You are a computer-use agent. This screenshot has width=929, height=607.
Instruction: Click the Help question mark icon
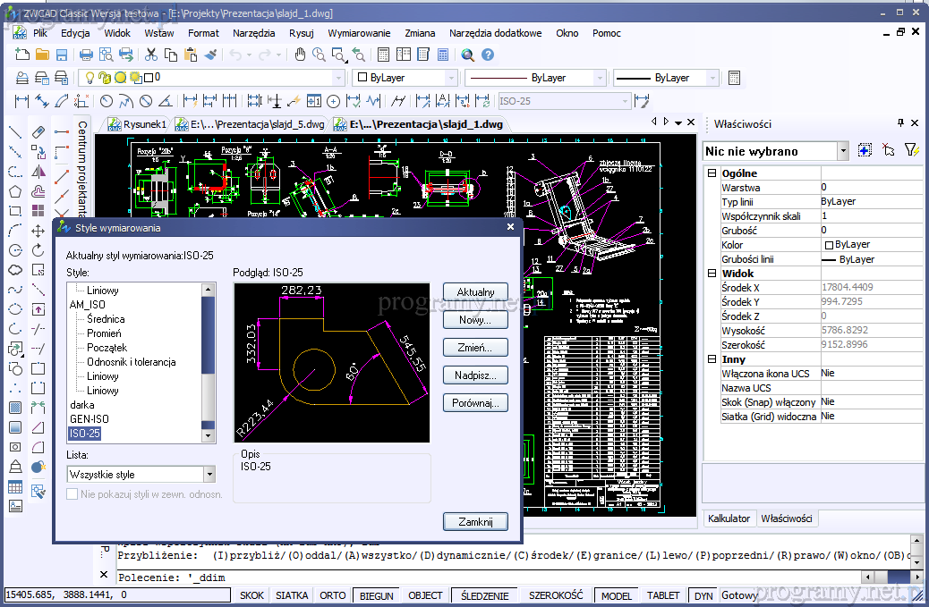point(488,55)
